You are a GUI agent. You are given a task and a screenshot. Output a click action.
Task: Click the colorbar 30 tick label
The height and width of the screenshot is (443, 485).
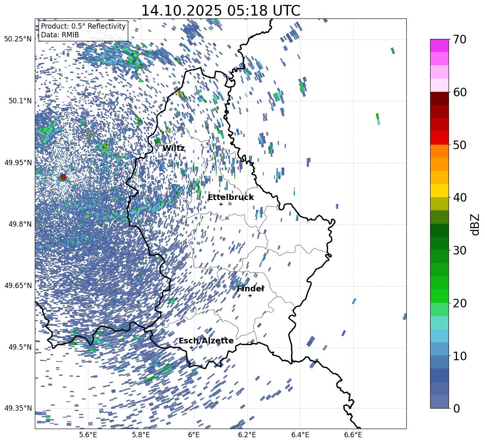click(x=460, y=250)
